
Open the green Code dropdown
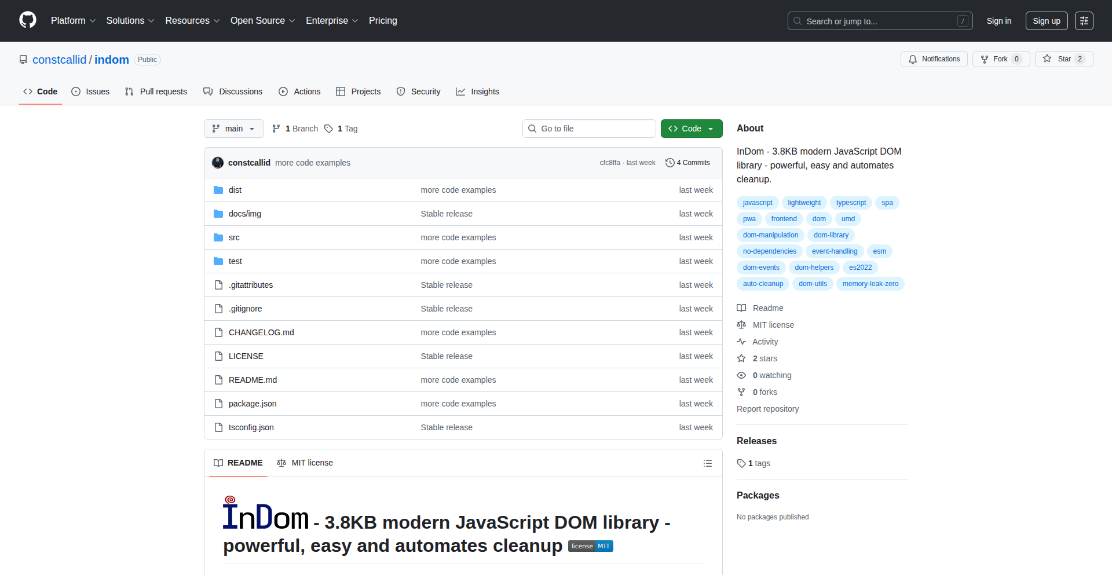tap(691, 129)
